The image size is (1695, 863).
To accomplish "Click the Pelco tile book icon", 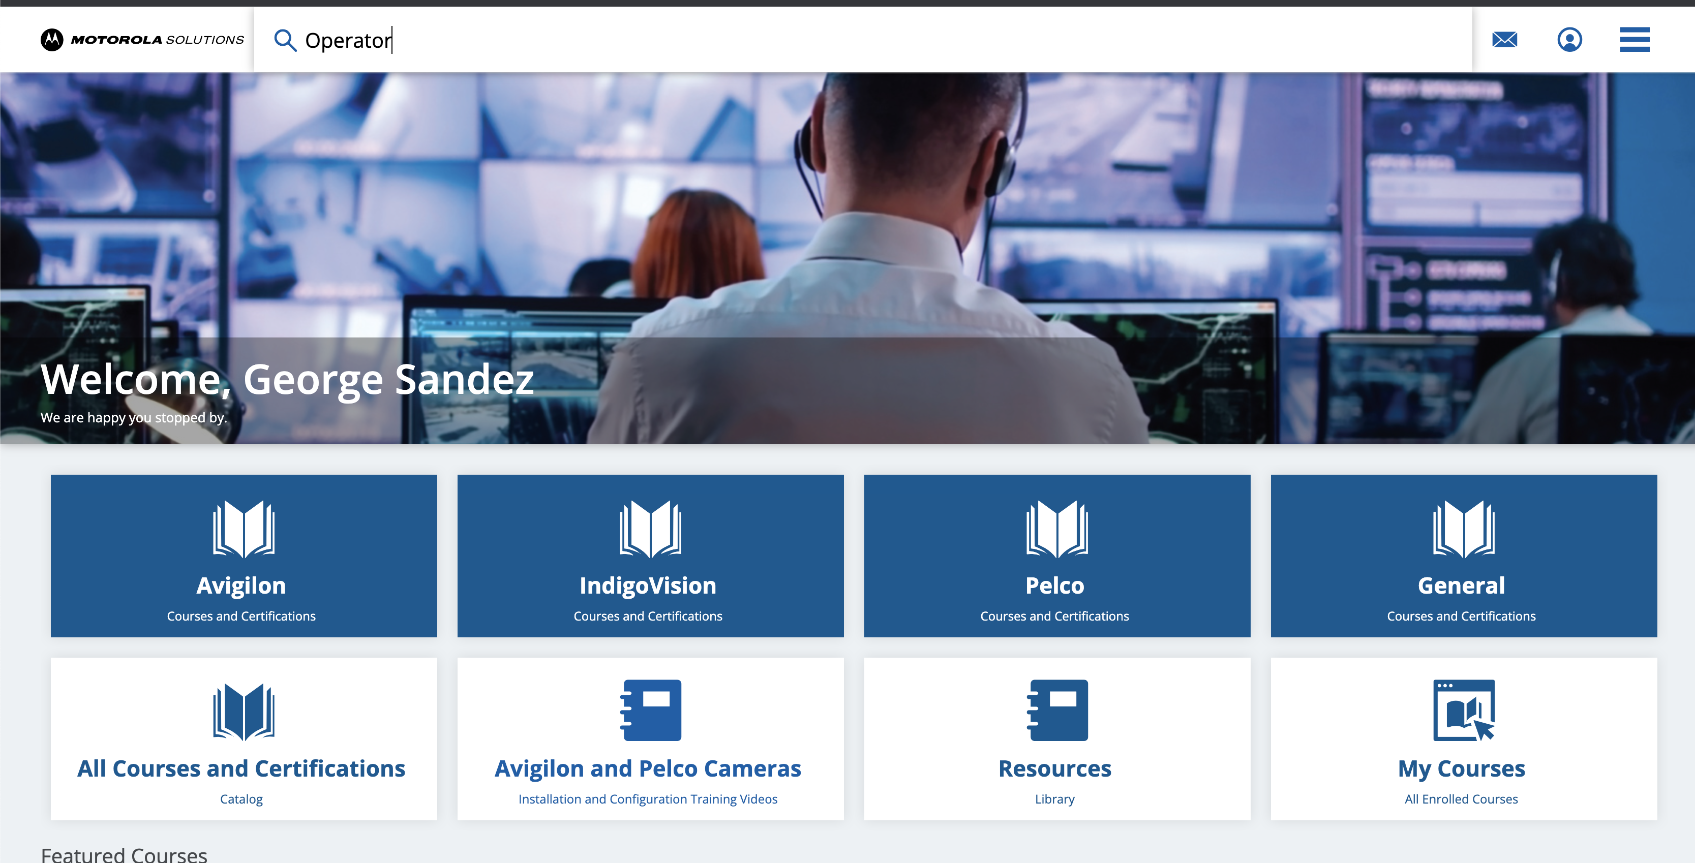I will click(1057, 529).
